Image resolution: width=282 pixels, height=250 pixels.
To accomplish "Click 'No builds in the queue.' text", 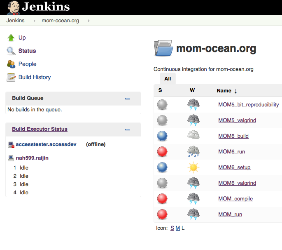I will click(35, 110).
